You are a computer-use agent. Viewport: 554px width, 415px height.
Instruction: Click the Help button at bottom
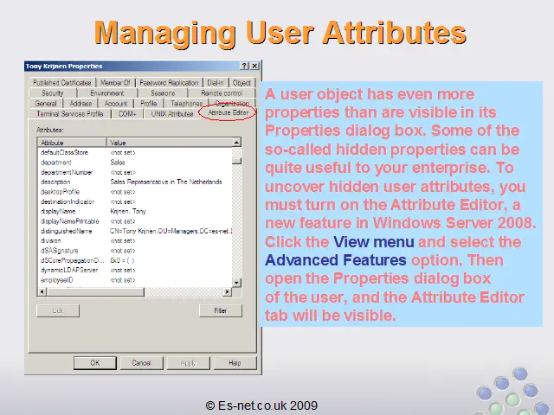pos(234,363)
